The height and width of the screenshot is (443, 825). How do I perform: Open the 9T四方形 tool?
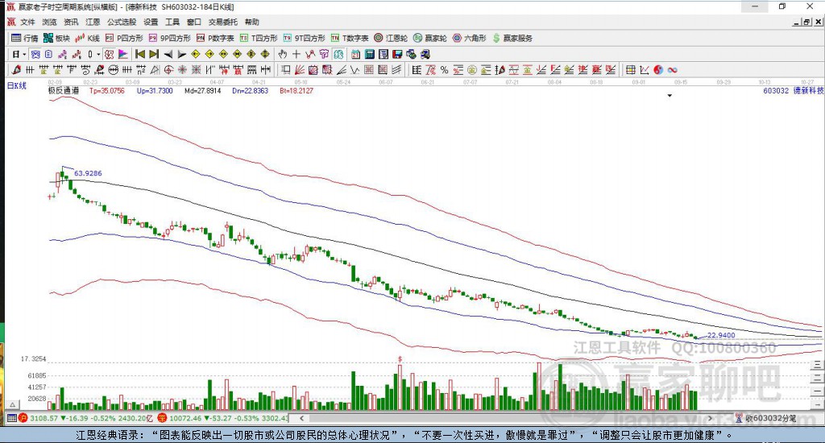304,38
